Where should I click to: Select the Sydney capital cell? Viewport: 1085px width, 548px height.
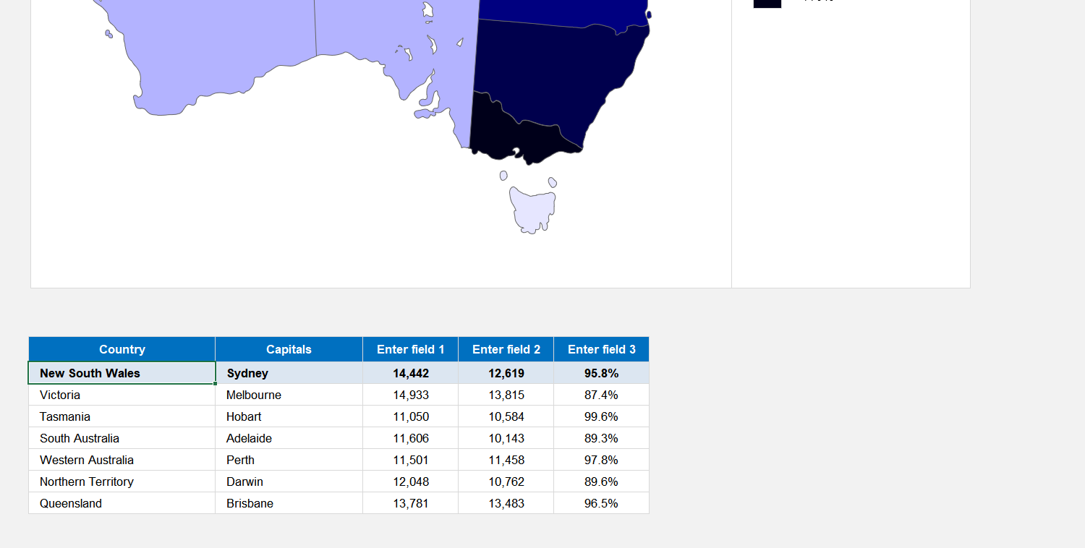pos(247,373)
